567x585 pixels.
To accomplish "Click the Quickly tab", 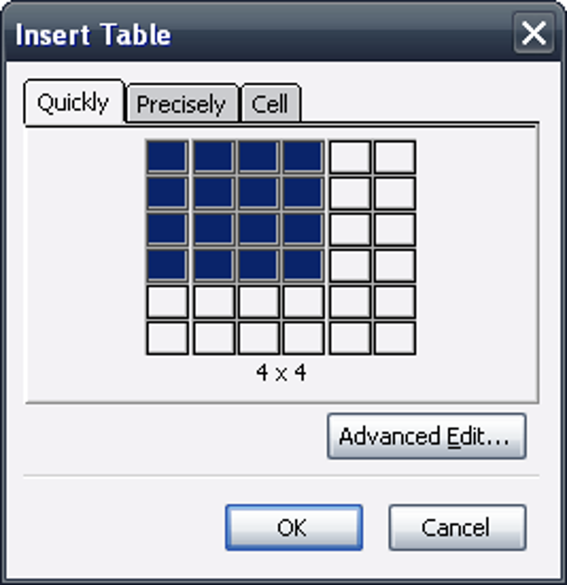I will click(73, 103).
